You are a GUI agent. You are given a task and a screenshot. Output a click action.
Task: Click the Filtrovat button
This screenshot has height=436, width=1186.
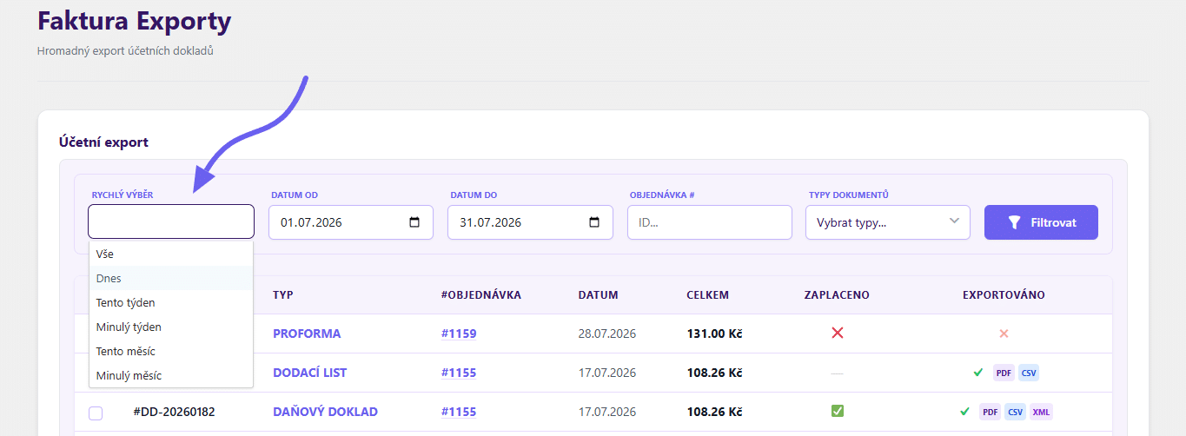click(1041, 222)
